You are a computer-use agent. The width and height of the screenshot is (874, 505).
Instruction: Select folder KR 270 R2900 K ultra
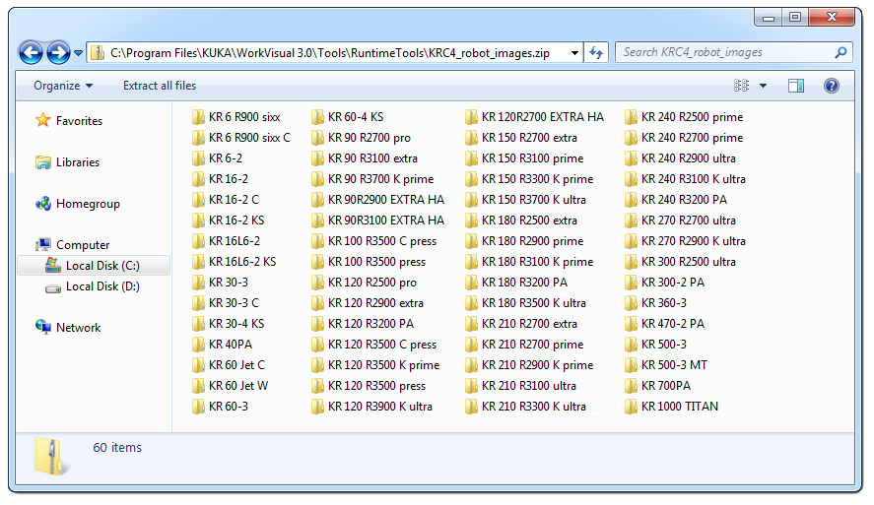pyautogui.click(x=685, y=241)
